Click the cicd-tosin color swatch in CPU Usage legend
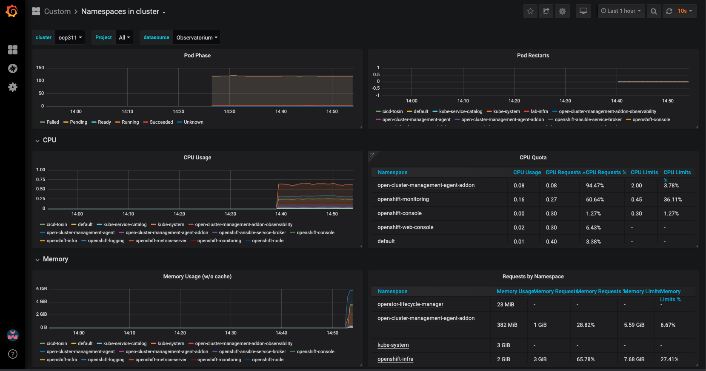Viewport: 706px width, 371px height. 42,225
